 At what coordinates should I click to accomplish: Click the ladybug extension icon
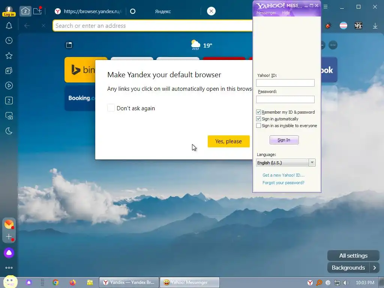(x=328, y=25)
